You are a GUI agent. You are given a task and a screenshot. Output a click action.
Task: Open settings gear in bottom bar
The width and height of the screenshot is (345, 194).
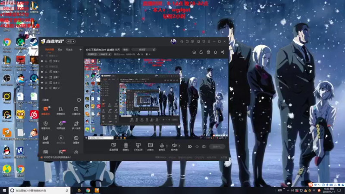point(204,147)
